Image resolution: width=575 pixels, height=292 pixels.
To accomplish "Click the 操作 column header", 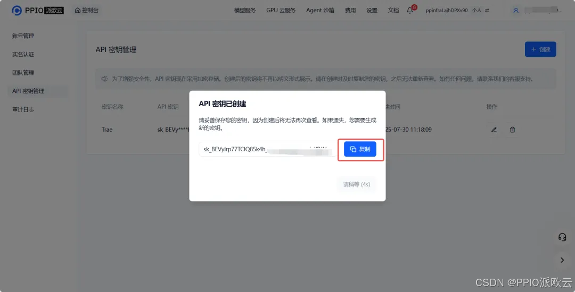I will tap(492, 107).
